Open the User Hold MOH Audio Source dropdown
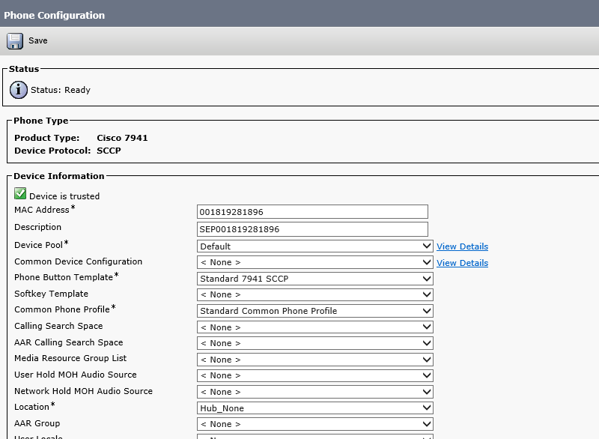The height and width of the screenshot is (439, 599). coord(315,375)
